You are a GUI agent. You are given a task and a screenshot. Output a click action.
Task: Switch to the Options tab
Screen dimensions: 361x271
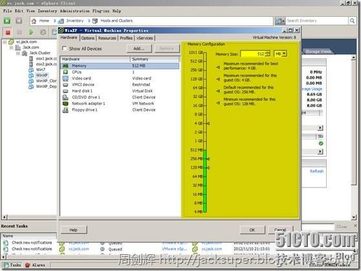pos(88,38)
